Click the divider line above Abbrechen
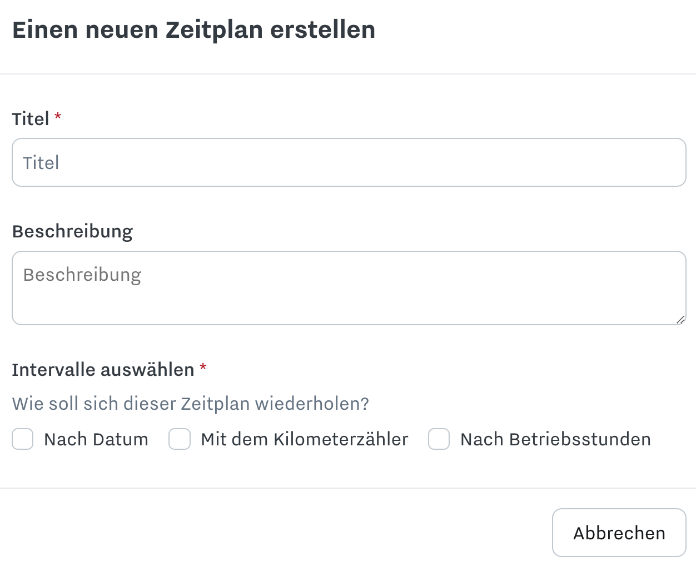This screenshot has height=566, width=696. pos(348,488)
